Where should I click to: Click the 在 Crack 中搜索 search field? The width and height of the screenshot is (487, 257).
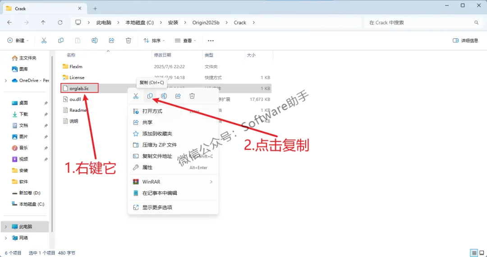tap(423, 23)
